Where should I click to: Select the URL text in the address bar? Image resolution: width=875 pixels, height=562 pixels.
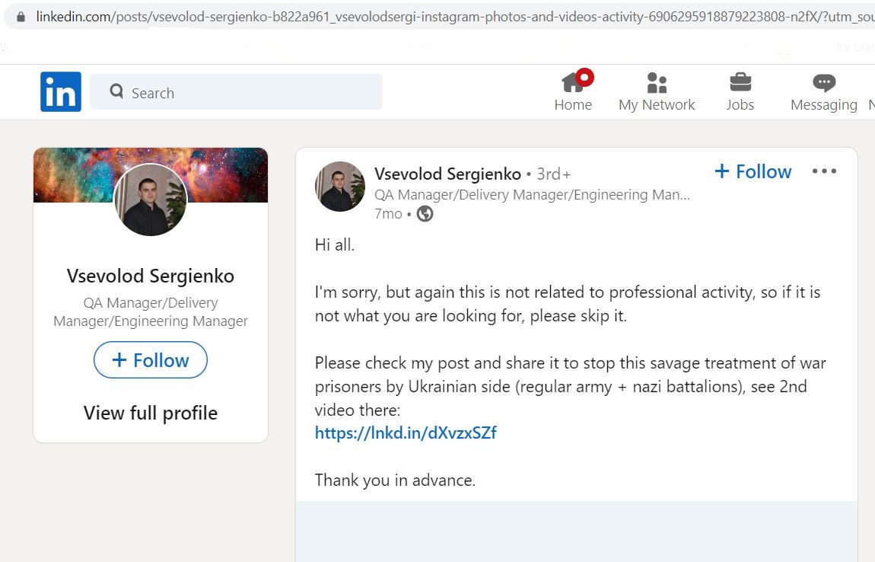455,17
